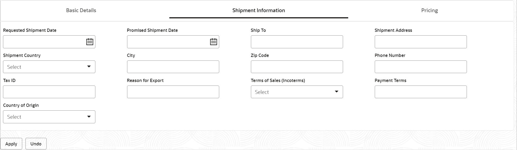The width and height of the screenshot is (517, 150).
Task: Select the Reason for Export field
Action: (x=173, y=92)
